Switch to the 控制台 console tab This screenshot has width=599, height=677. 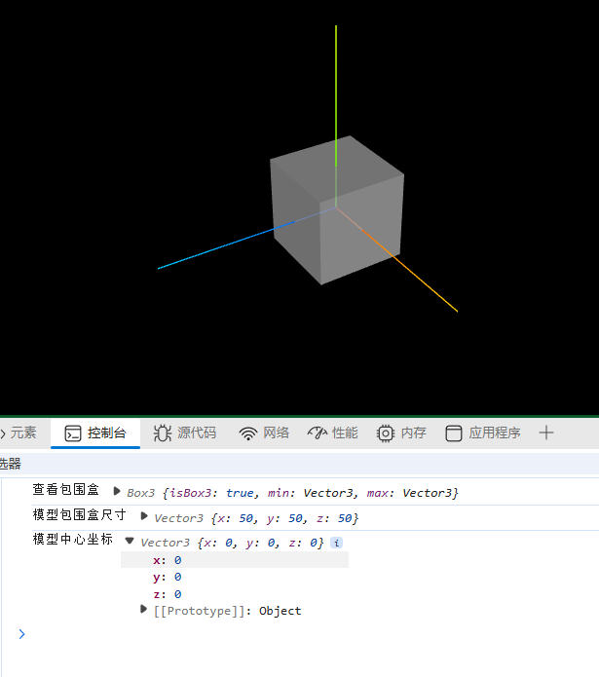[95, 433]
